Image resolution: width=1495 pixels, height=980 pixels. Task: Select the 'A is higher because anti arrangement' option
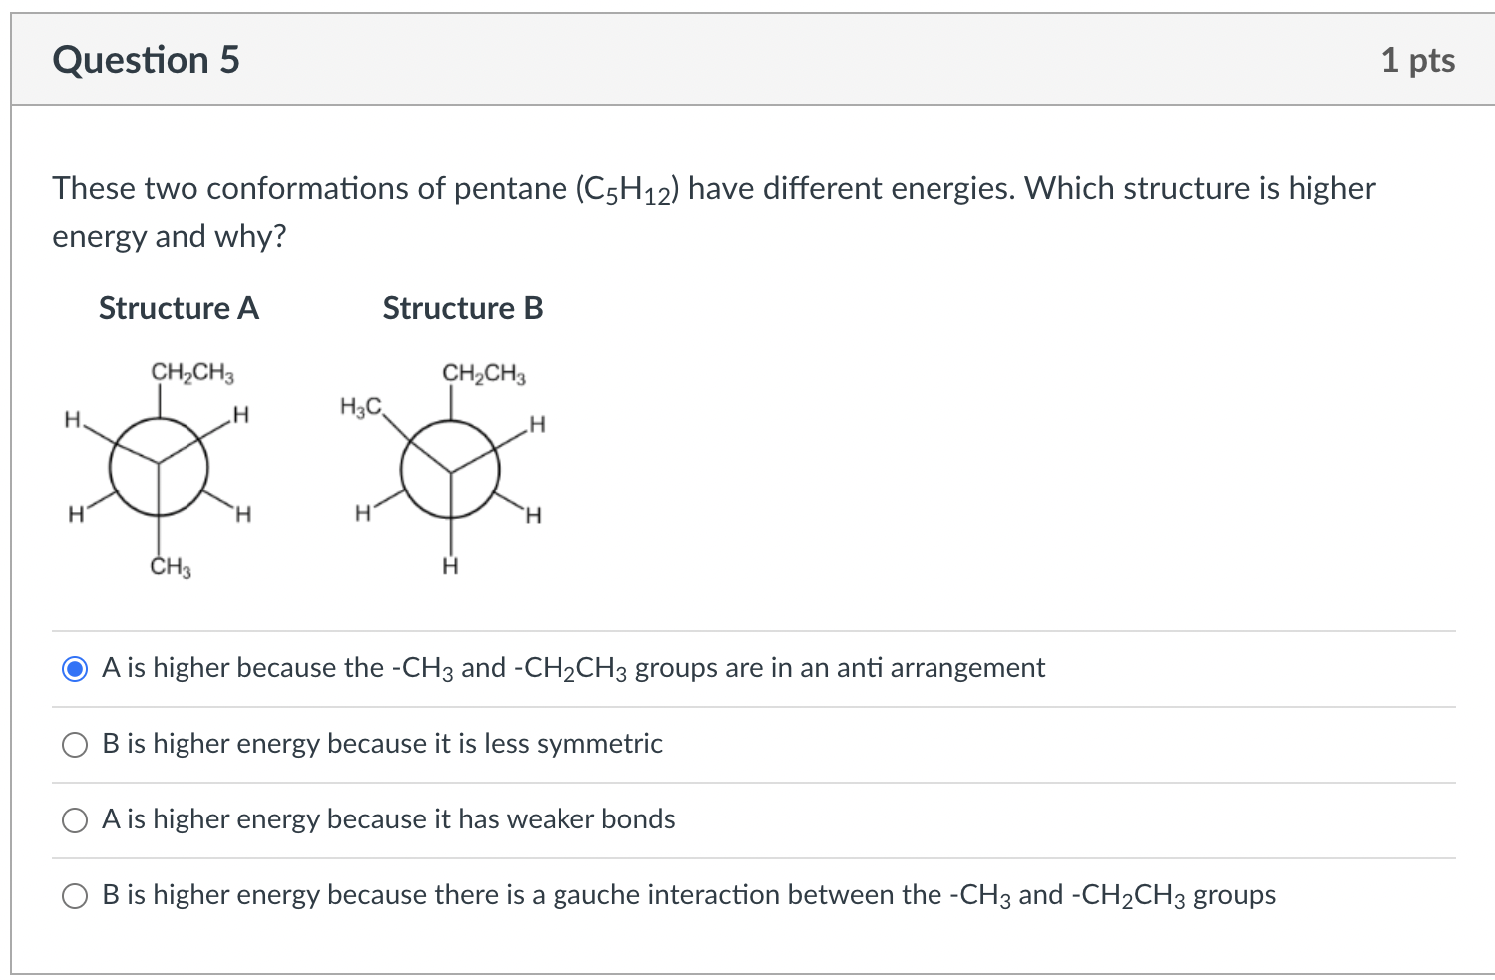(x=74, y=669)
